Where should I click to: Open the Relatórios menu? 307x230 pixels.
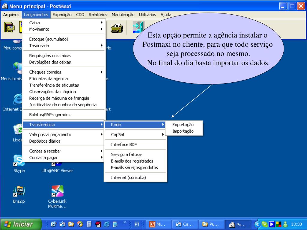pos(98,15)
